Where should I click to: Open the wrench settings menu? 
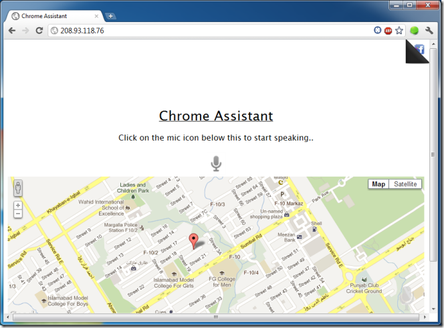(429, 30)
